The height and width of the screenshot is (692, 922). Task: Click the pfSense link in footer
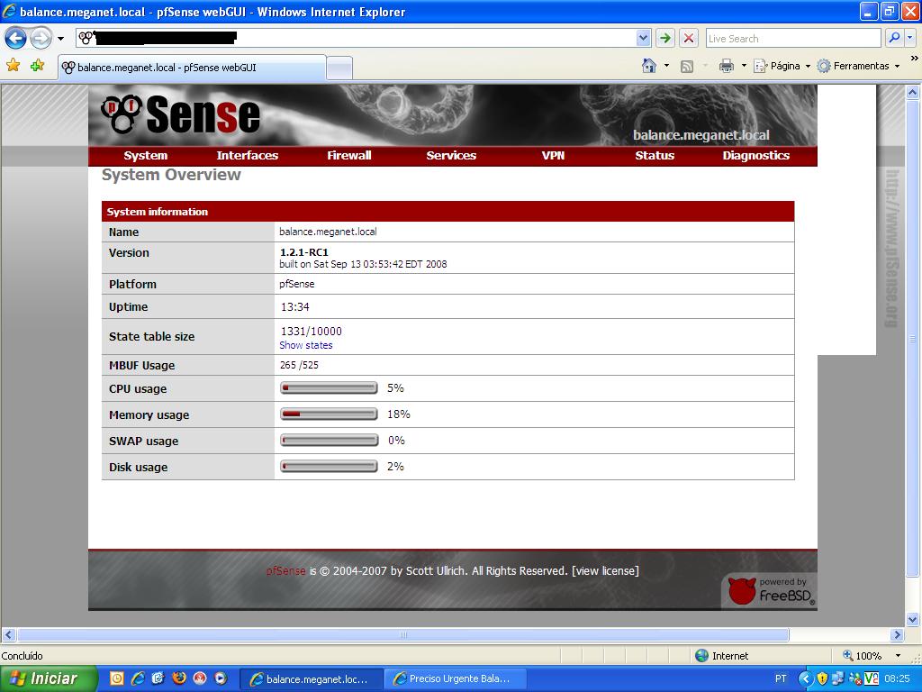pyautogui.click(x=285, y=570)
